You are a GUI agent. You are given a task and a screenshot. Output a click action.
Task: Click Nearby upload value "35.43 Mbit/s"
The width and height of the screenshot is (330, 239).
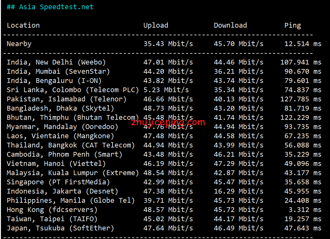point(168,44)
